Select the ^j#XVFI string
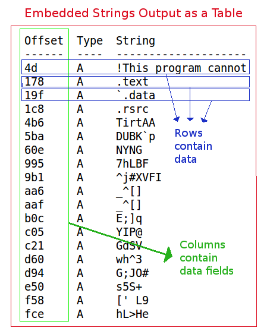 [x=139, y=178]
